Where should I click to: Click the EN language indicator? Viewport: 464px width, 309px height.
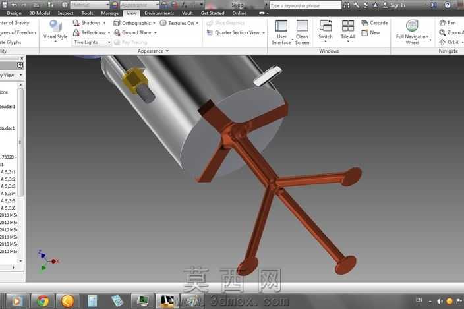[419, 300]
